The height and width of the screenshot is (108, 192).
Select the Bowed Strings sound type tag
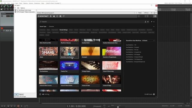64,30
